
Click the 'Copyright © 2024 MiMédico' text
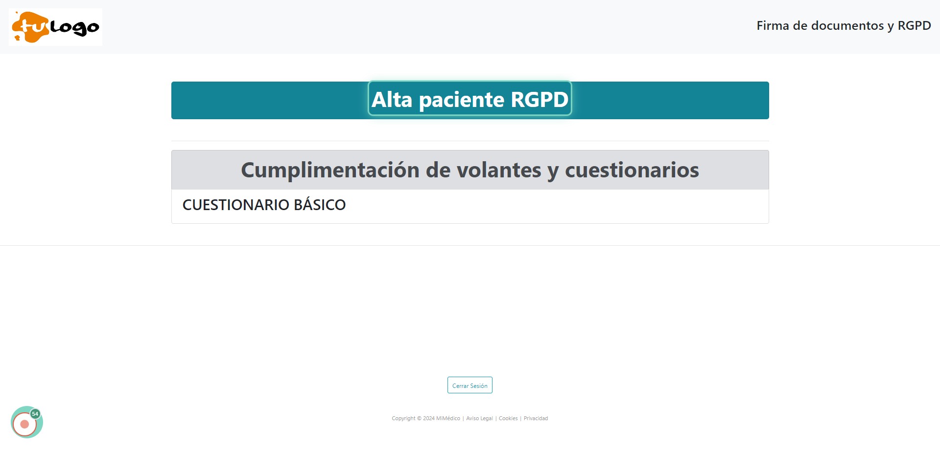coord(426,419)
